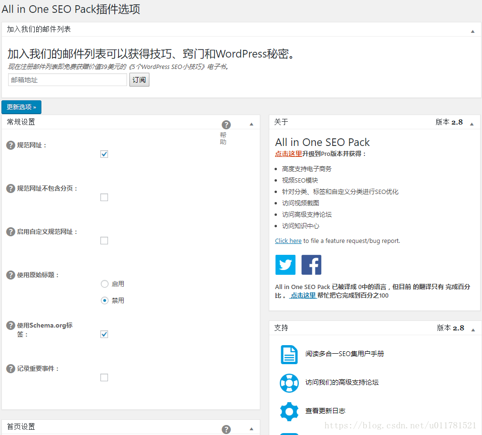Follow the blue 点击这里 translation link
The width and height of the screenshot is (482, 435).
point(303,296)
